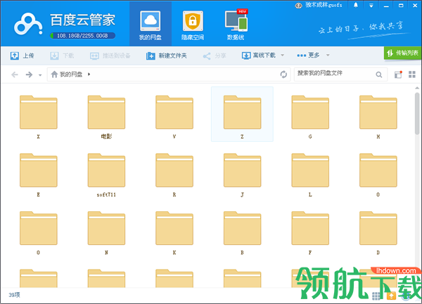Click the scrollbar up arrow
Screen dimensions: 422x304
pos(417,88)
